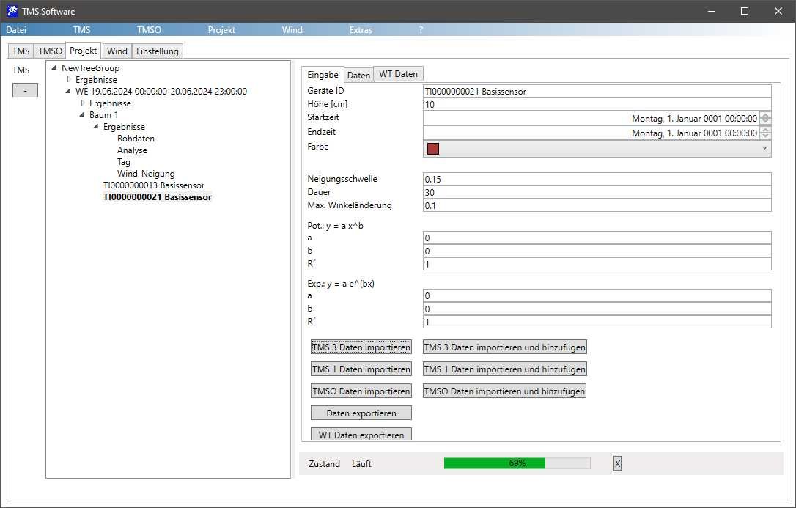Image resolution: width=796 pixels, height=508 pixels.
Task: Select Tag in the tree
Action: tap(124, 162)
